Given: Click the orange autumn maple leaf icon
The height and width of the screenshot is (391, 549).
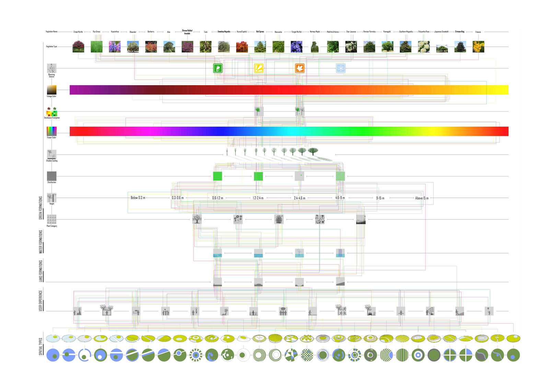Looking at the screenshot, I should click(300, 68).
